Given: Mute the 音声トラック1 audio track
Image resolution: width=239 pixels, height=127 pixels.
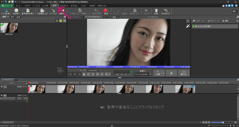Looking at the screenshot, I should point(5,95).
